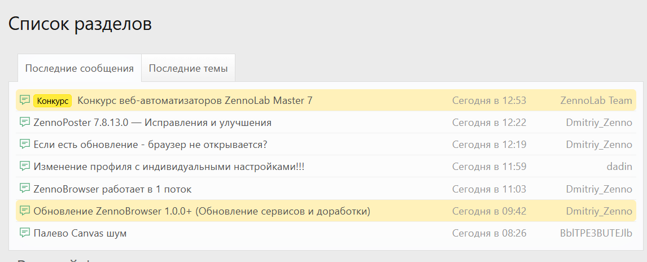
Task: Open ZennoPoster 7.8.13.0 Исправления и улучшения thread
Action: tap(152, 123)
